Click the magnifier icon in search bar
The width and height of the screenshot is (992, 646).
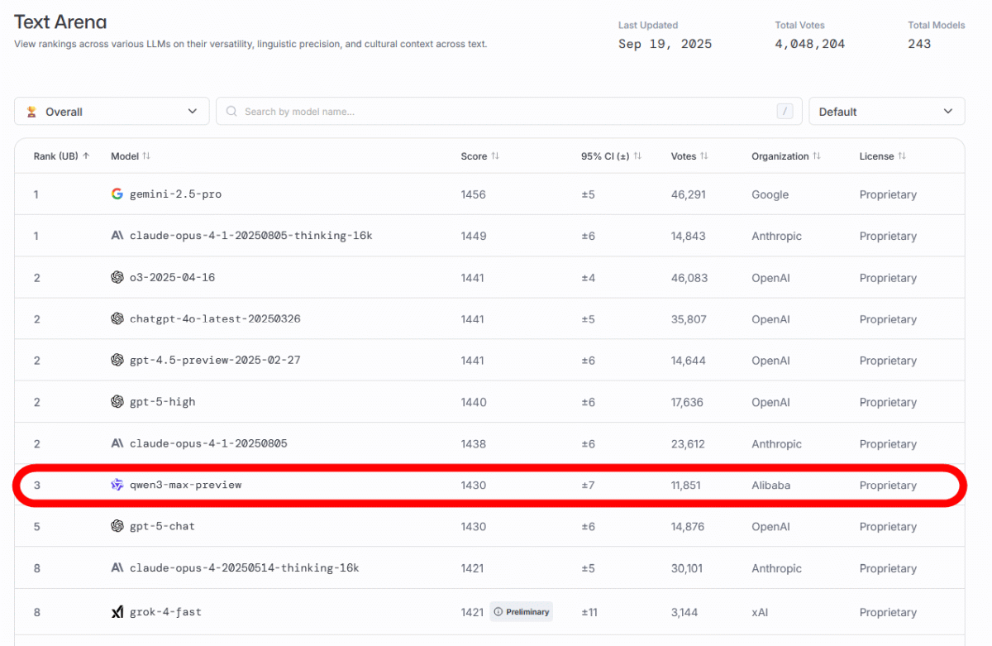(x=231, y=112)
